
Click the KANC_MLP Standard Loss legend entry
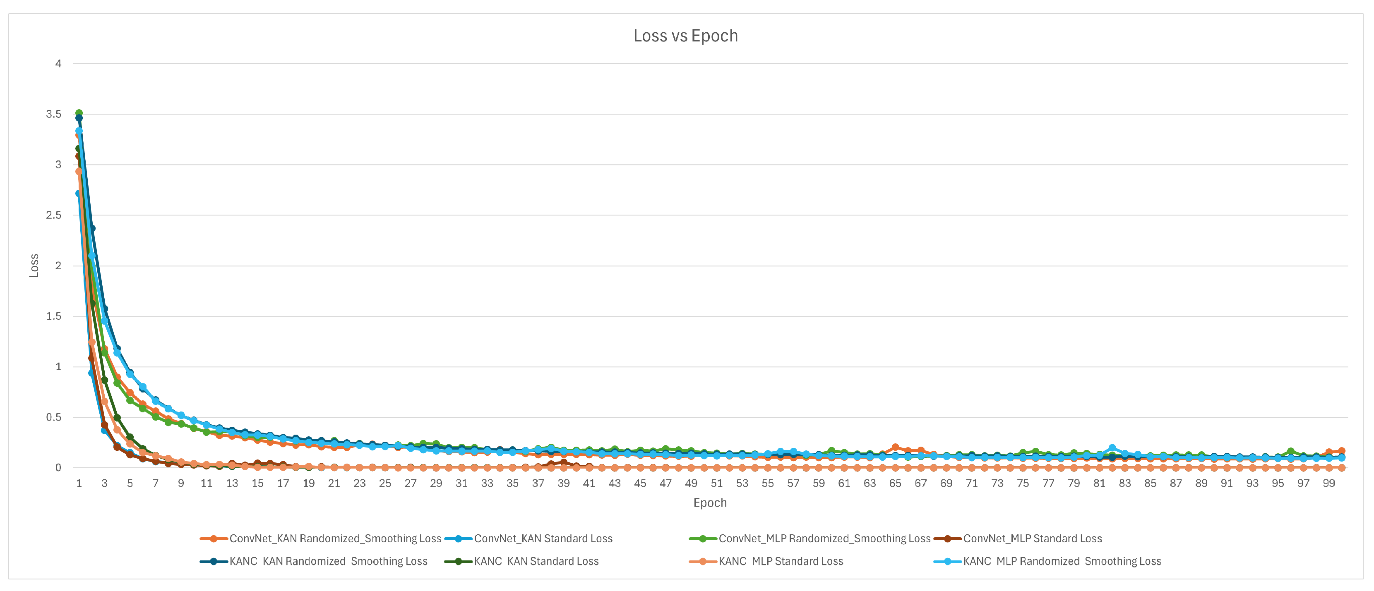(x=781, y=562)
